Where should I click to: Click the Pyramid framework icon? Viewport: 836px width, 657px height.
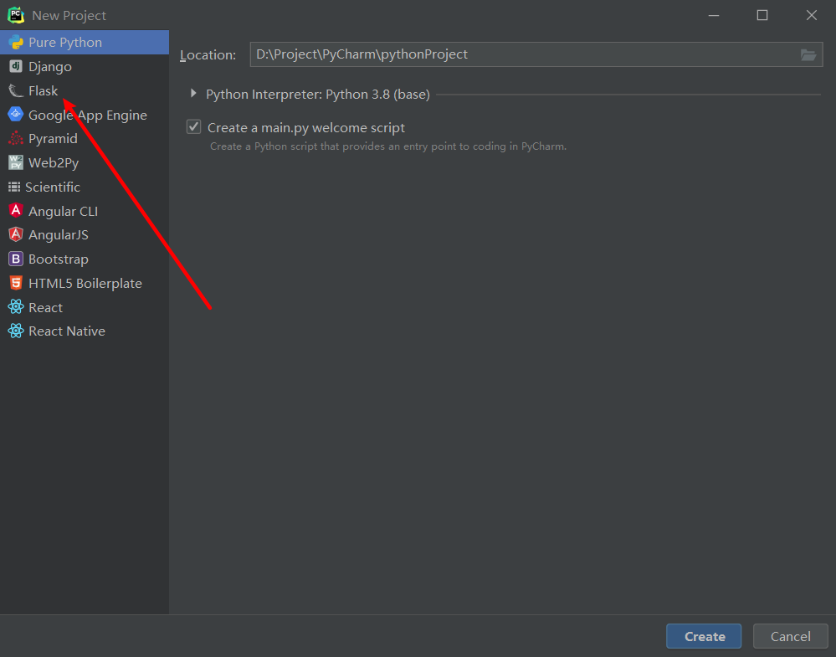point(16,139)
